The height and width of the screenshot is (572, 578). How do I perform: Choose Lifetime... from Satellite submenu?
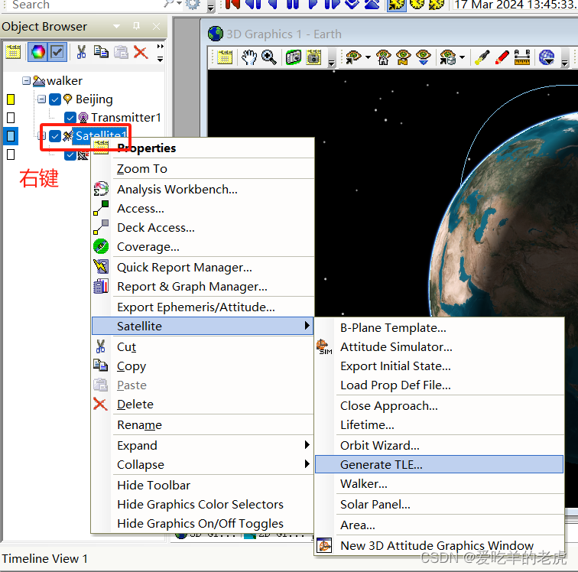439,425
